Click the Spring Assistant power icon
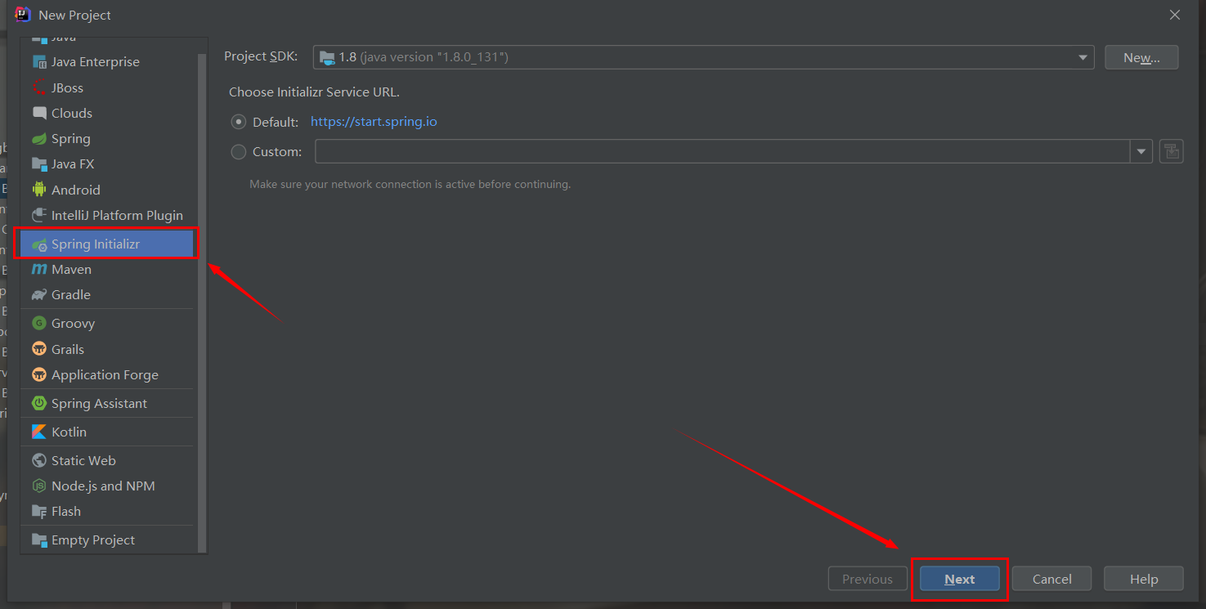1206x609 pixels. point(39,403)
